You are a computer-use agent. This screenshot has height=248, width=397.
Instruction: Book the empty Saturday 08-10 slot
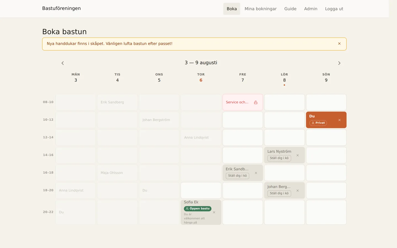[285, 102]
